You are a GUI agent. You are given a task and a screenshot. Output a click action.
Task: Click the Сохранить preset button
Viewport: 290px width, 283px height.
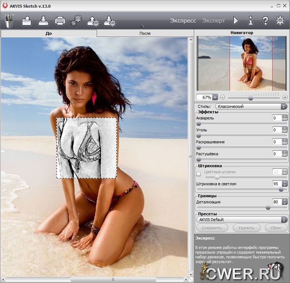(212, 227)
